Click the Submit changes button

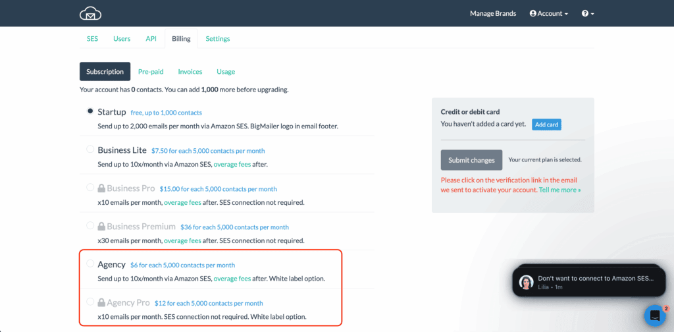click(x=471, y=160)
